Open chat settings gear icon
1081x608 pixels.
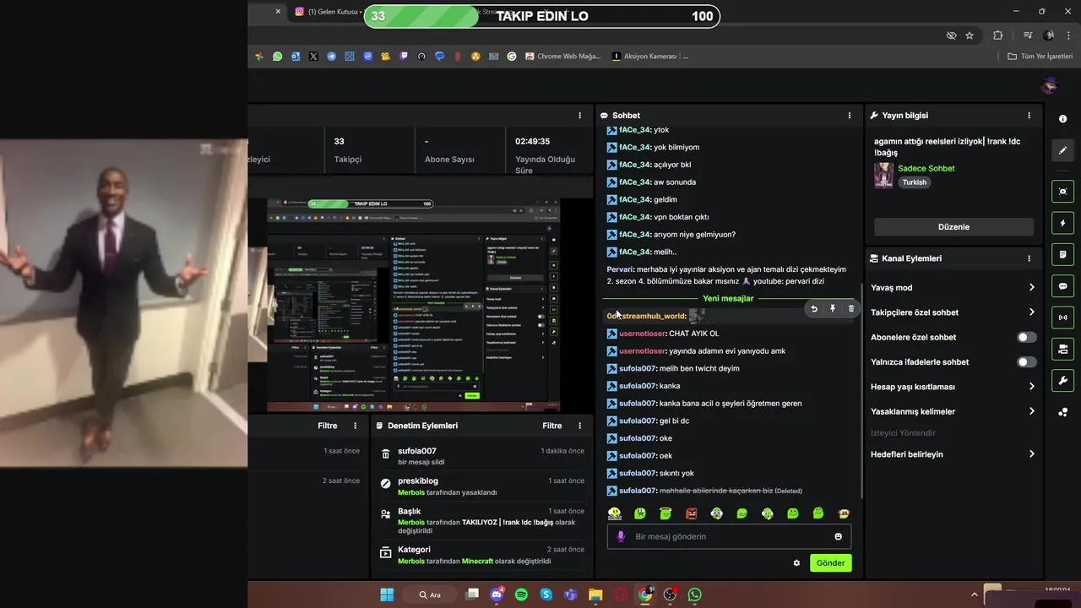point(796,563)
